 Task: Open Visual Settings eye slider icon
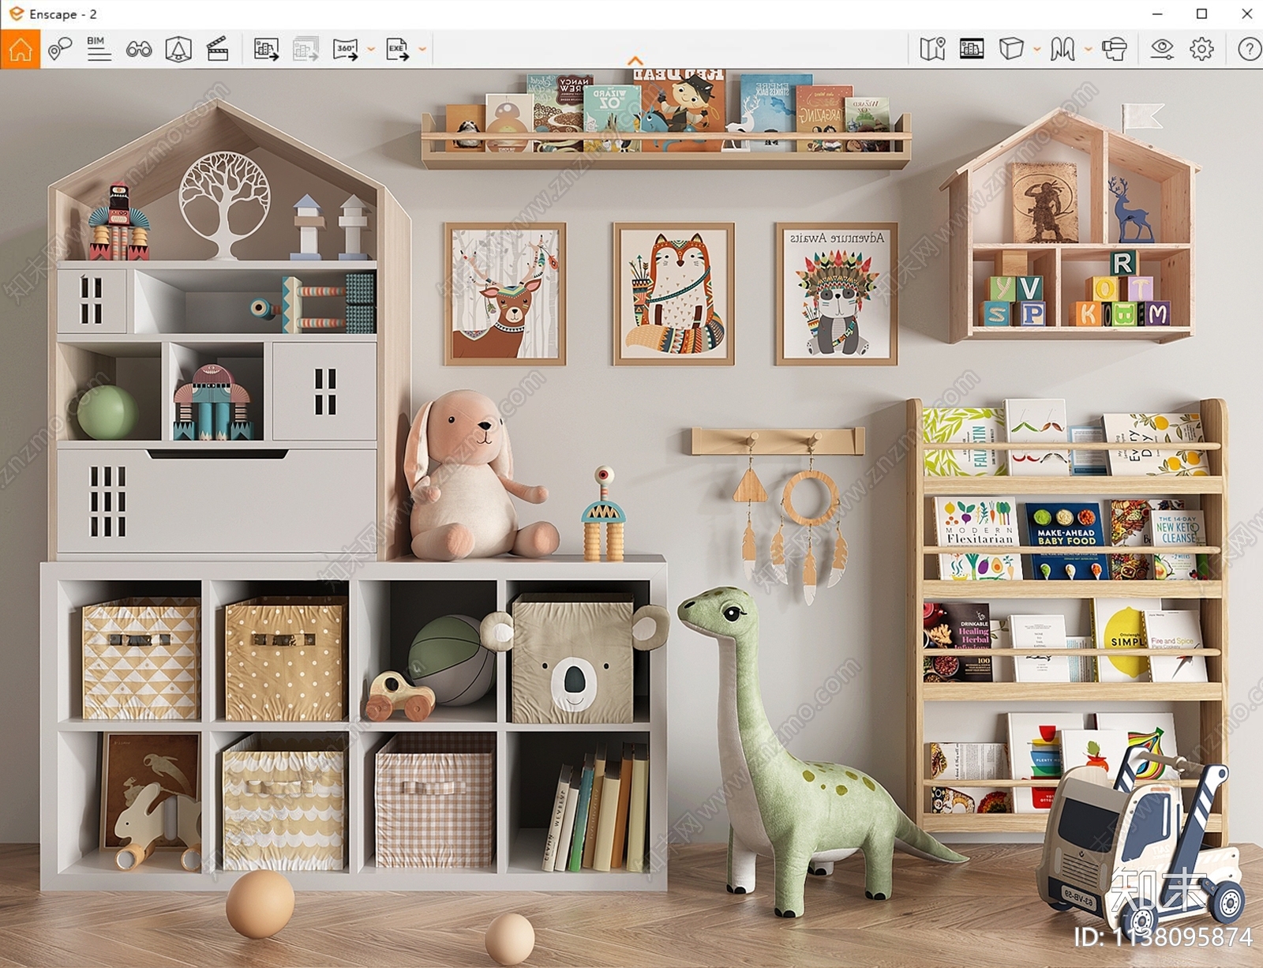(x=1162, y=49)
